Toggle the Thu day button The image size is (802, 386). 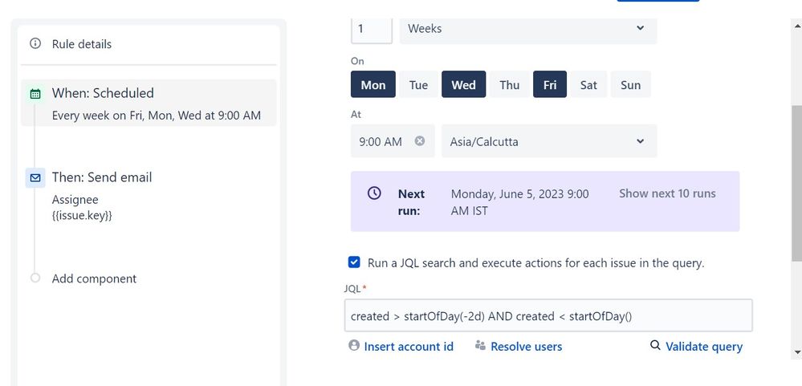coord(510,84)
